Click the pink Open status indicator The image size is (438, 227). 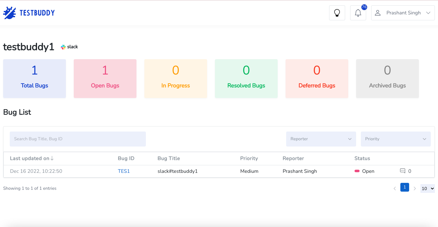[357, 171]
